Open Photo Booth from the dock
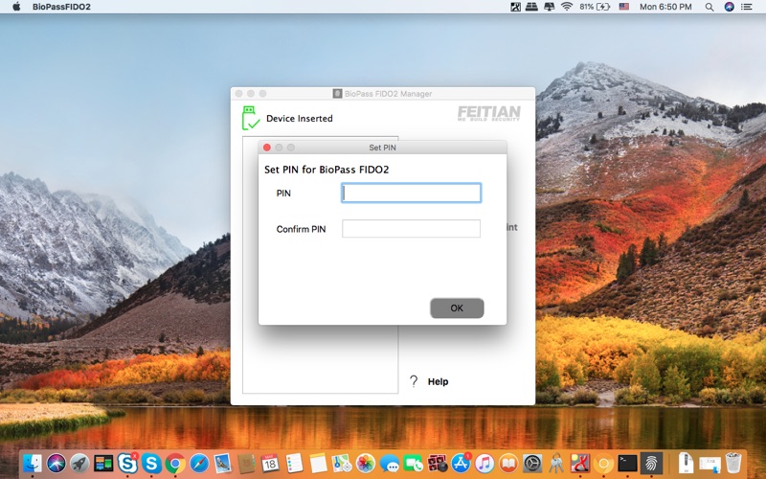The width and height of the screenshot is (766, 479). pyautogui.click(x=437, y=463)
